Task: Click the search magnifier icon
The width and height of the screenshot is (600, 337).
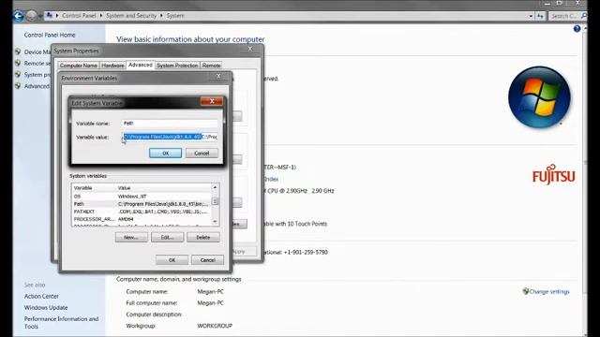Action: (583, 16)
